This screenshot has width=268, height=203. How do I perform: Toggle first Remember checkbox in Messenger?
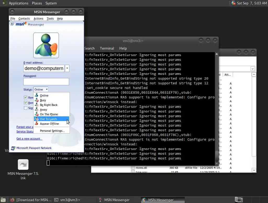click(x=25, y=97)
